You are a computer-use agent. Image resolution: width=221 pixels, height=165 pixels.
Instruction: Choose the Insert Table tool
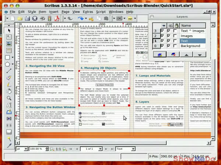pyautogui.click(x=9, y=50)
